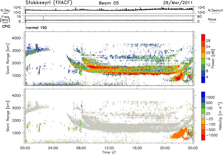Click the Stokkseyri (fitACF) title
The height and width of the screenshot is (154, 223).
coord(49,3)
